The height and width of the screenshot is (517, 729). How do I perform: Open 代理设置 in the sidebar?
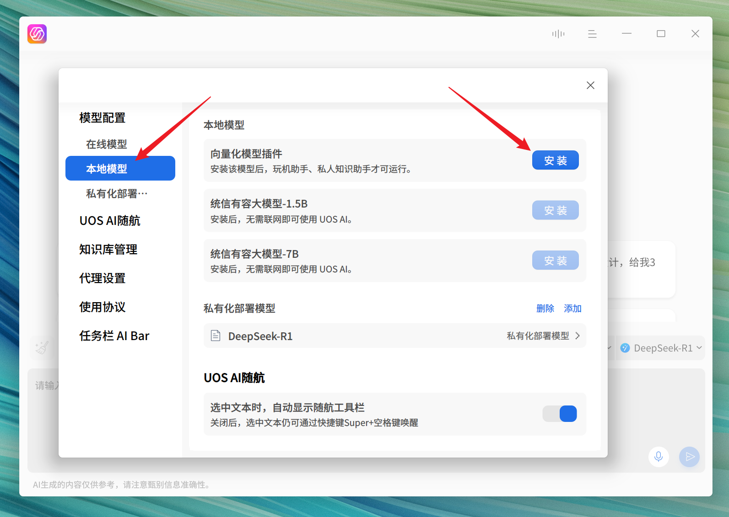(102, 278)
